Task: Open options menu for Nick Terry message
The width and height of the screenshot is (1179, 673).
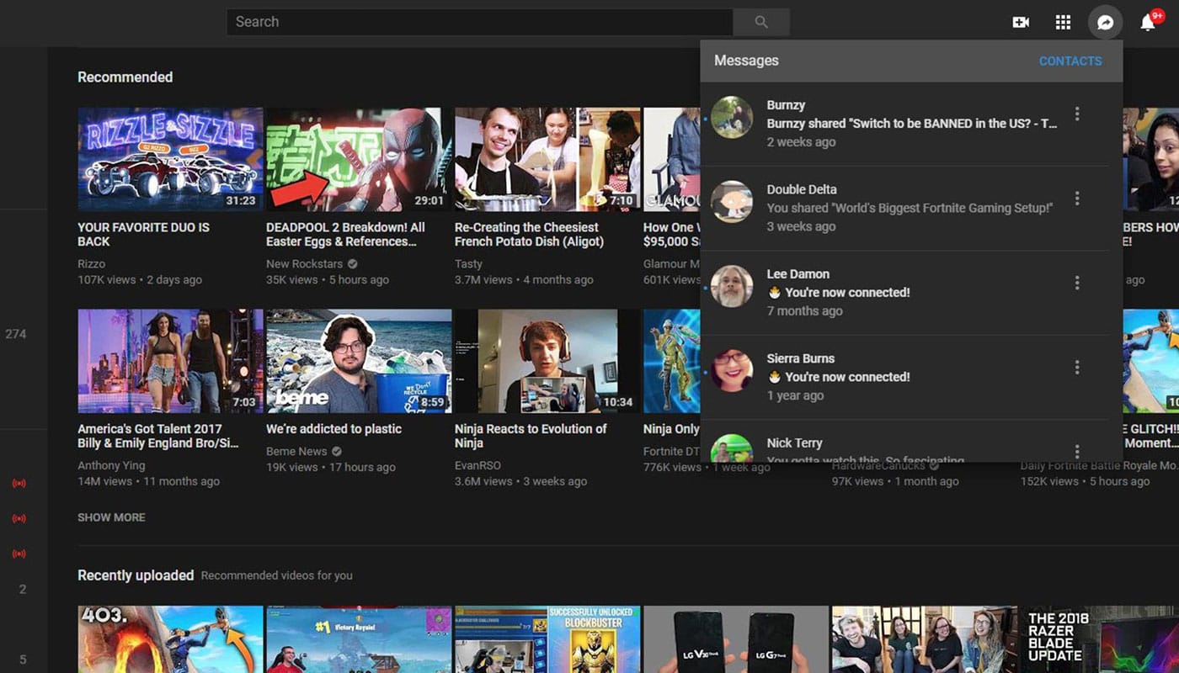Action: coord(1077,452)
